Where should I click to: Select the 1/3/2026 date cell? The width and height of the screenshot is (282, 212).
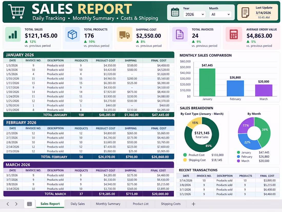pos(12,66)
